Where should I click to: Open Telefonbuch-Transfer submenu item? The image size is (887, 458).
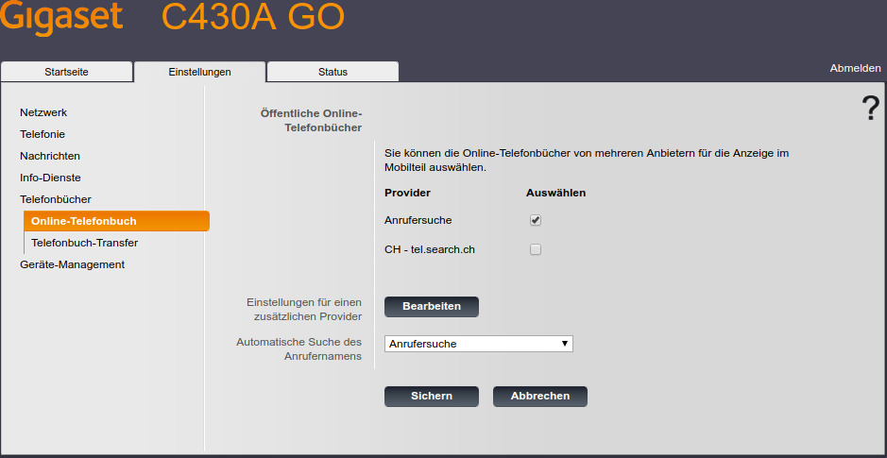tap(84, 243)
